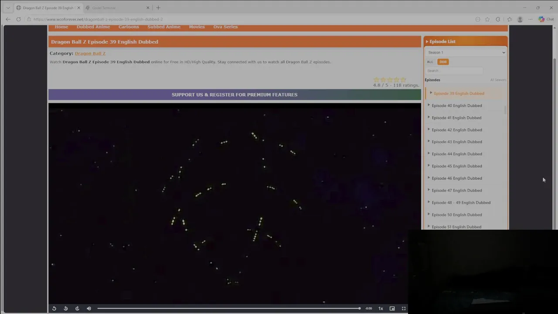Click Support Us & Register banner

click(x=235, y=95)
